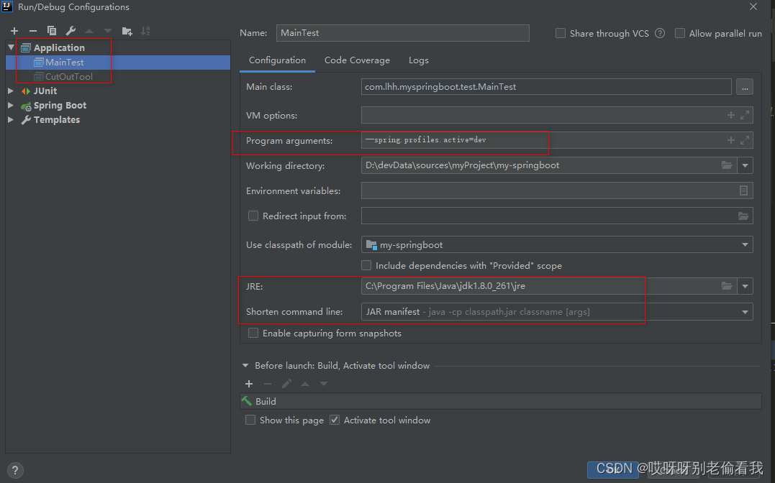Create a new folder for configurations
775x483 pixels.
coord(127,31)
